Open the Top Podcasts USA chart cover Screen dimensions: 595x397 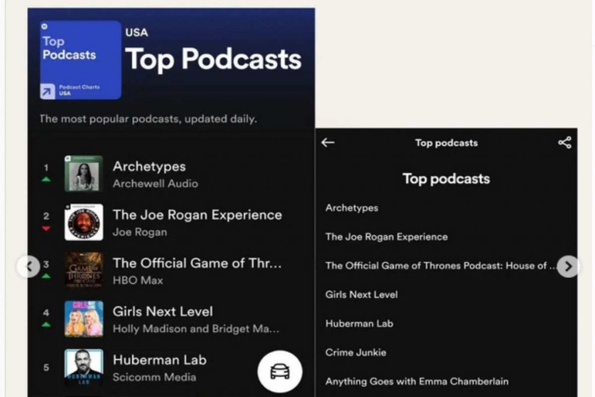pyautogui.click(x=80, y=60)
